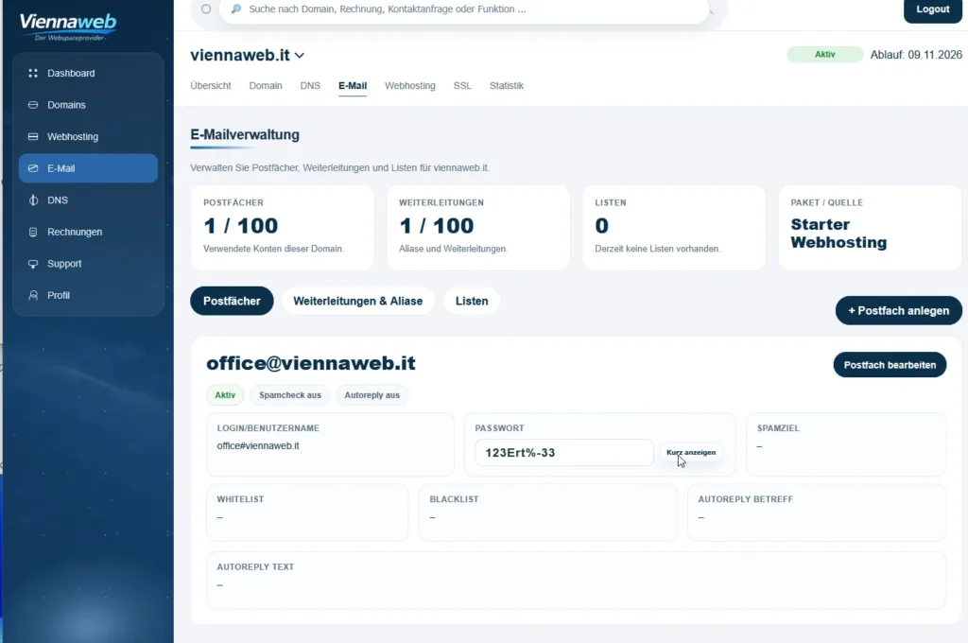Click + Postfach anlegen button
968x643 pixels.
click(898, 311)
